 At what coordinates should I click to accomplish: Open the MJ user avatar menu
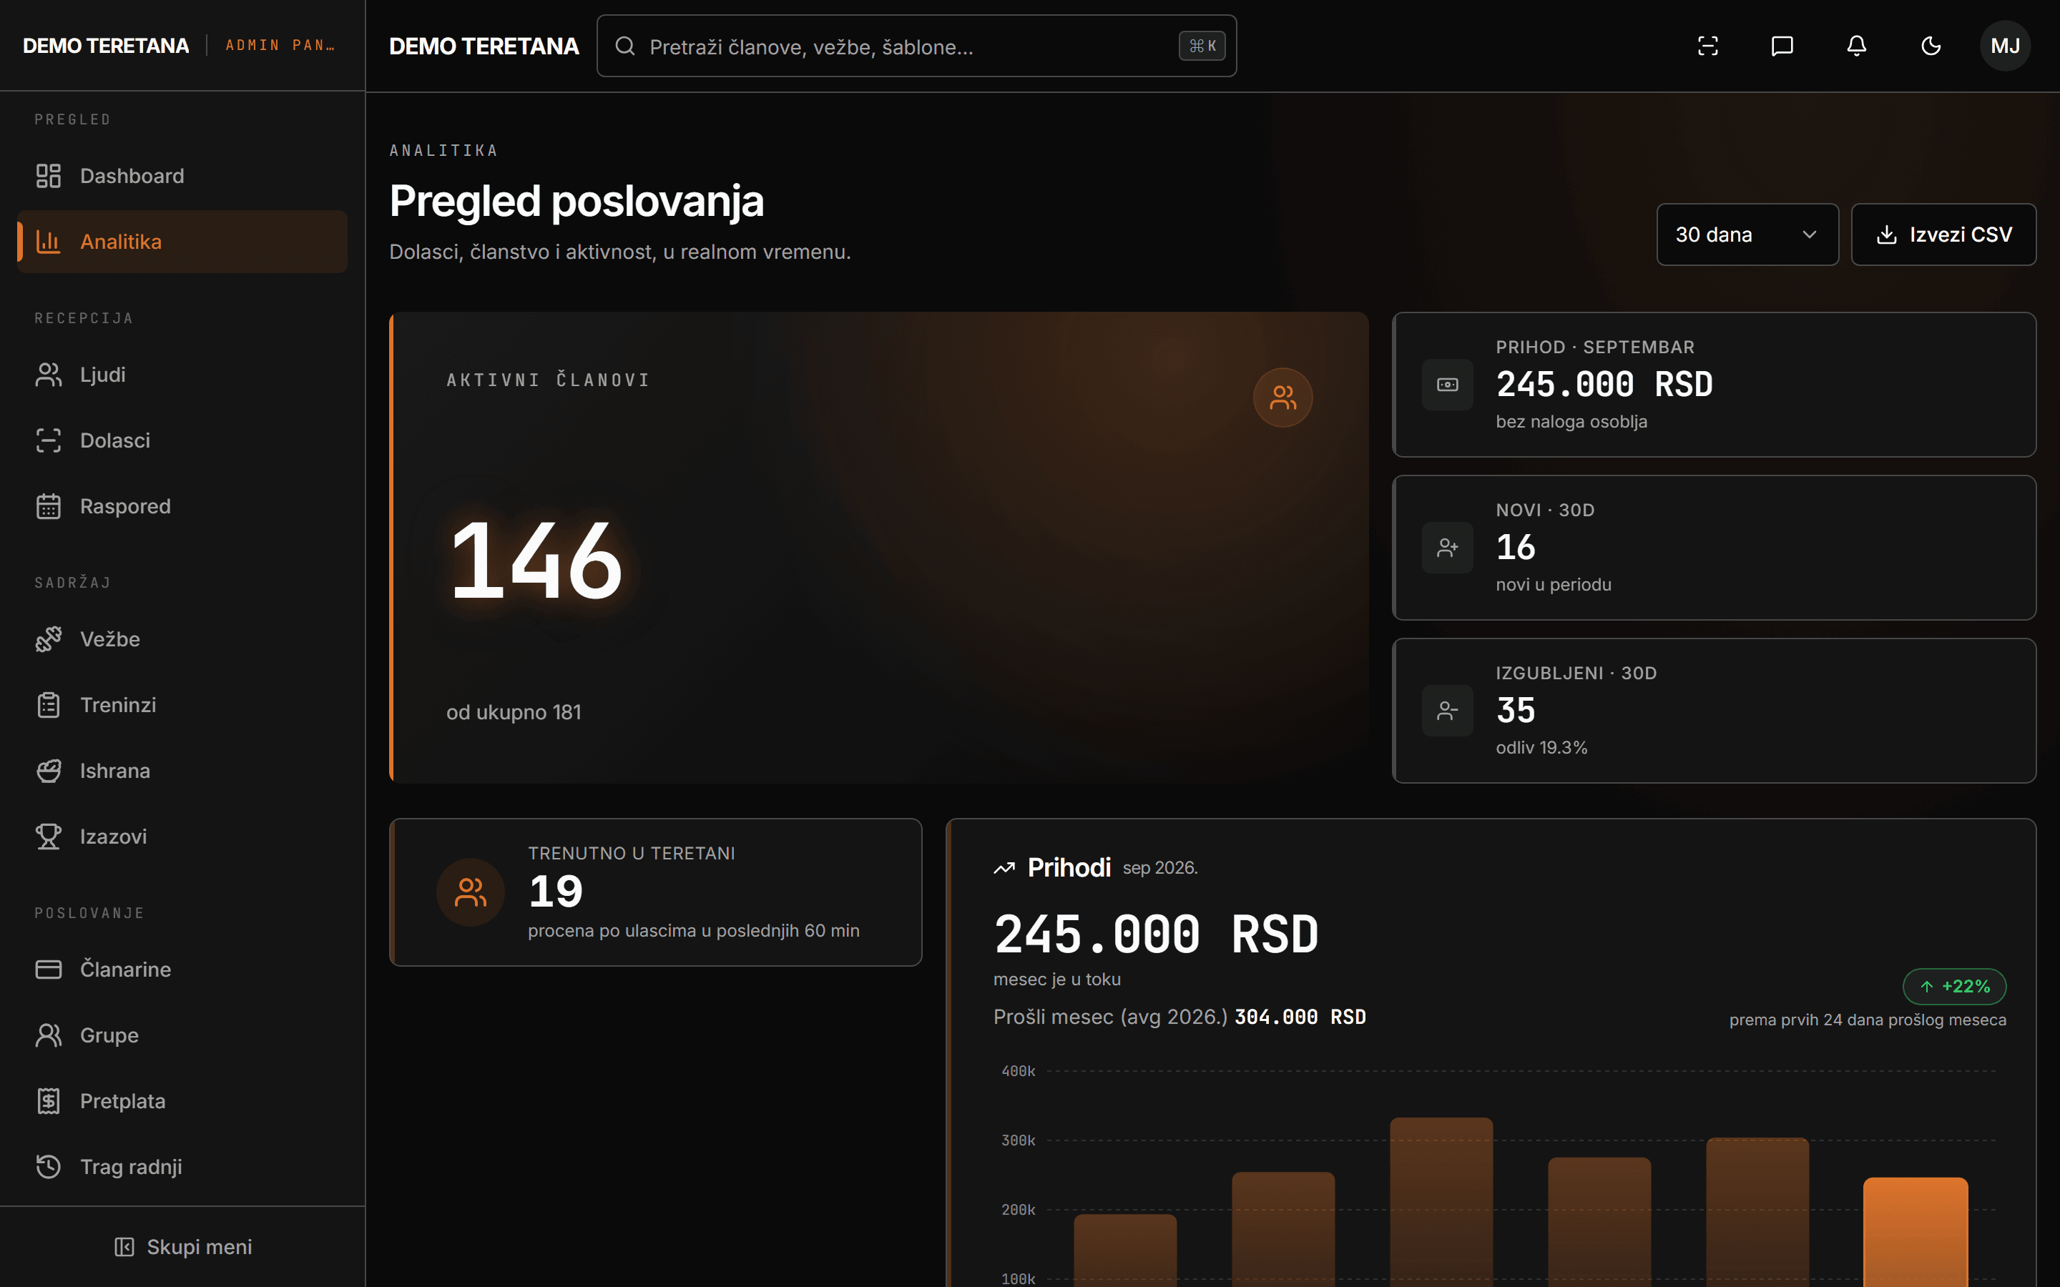[x=2005, y=46]
